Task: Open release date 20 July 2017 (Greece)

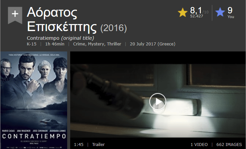Action: [152, 44]
